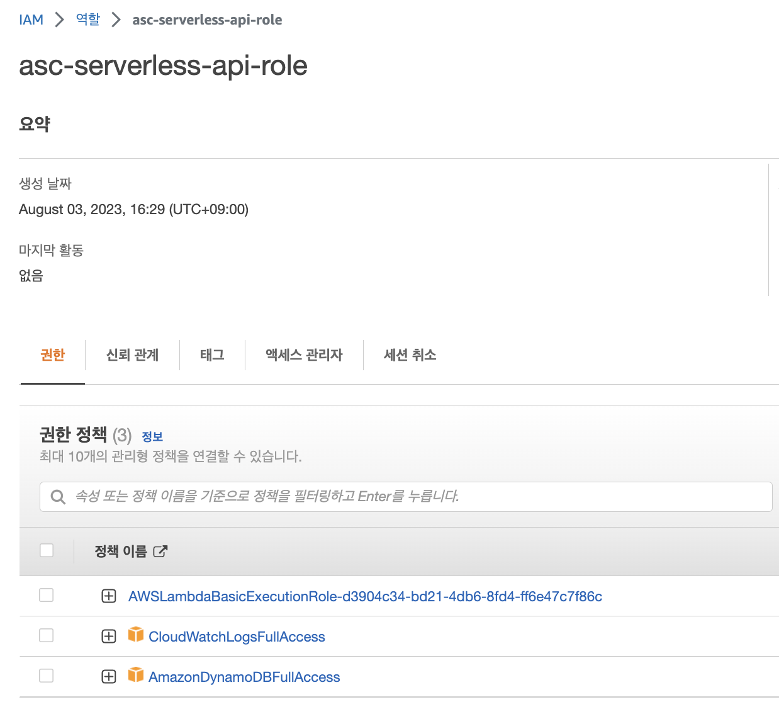This screenshot has height=714, width=779.
Task: Check the AWSLambdaBasicExecutionRole policy checkbox
Action: coord(47,595)
